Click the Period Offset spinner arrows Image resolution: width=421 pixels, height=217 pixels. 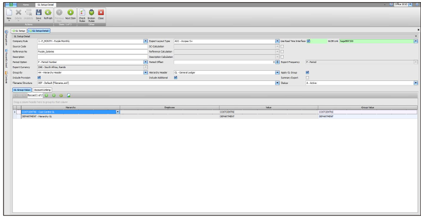(277, 62)
